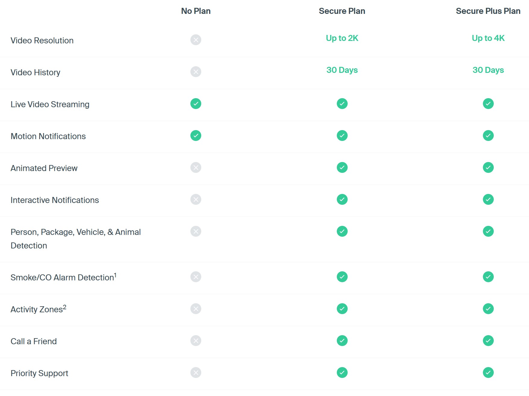Click '30 Days' under Secure Plan
Viewport: 529px width, 396px height.
(x=342, y=70)
